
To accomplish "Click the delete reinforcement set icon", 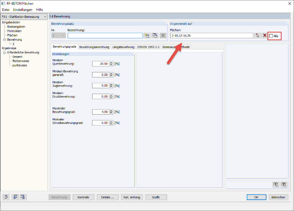I will [163, 36].
